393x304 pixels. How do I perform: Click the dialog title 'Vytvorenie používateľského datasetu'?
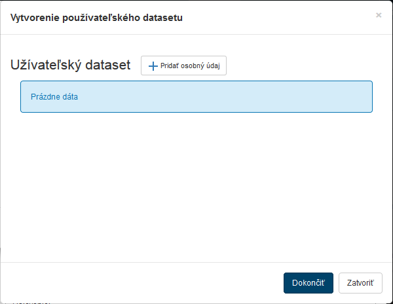pos(96,18)
